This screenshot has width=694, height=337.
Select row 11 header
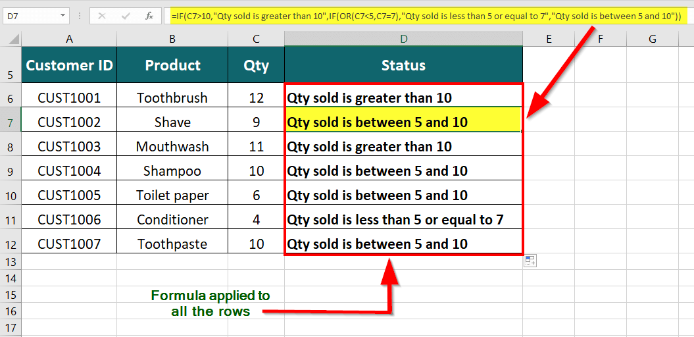[11, 217]
